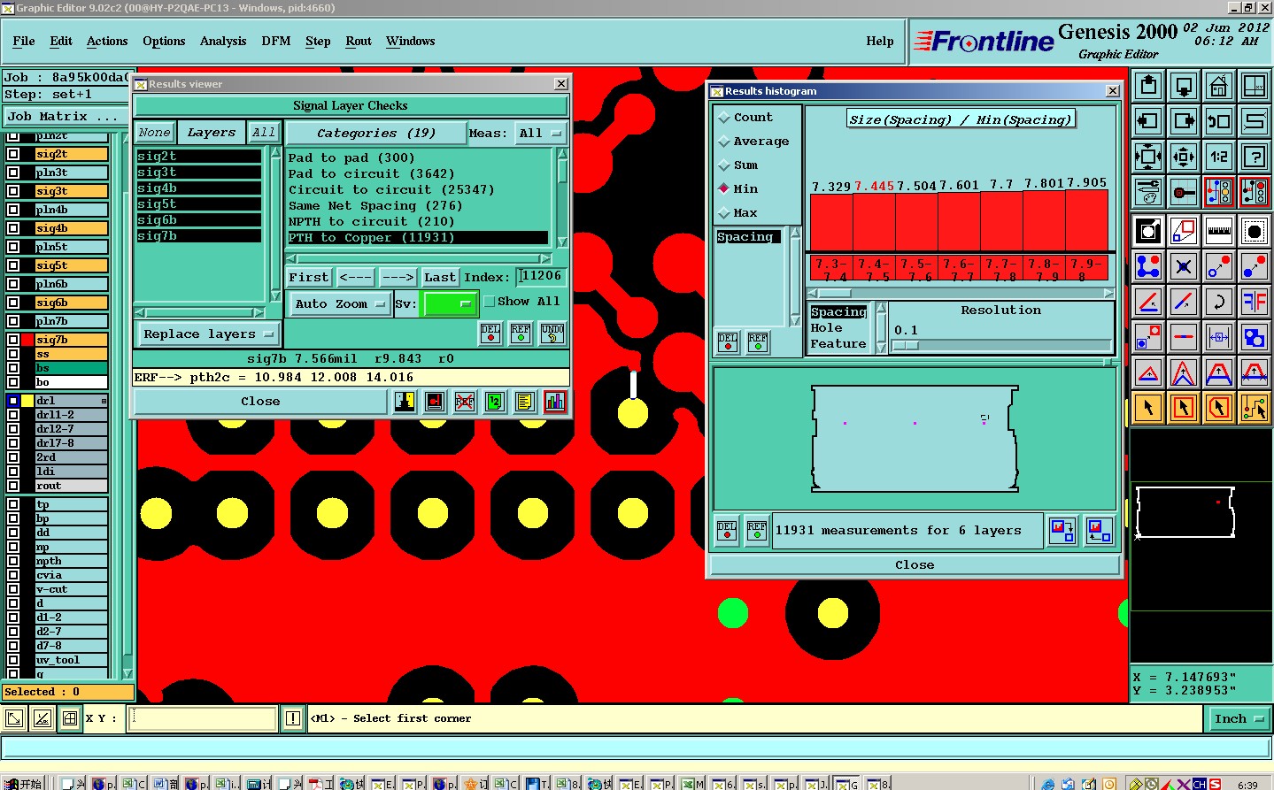Open the Rout menu
The image size is (1274, 790).
[x=359, y=42]
